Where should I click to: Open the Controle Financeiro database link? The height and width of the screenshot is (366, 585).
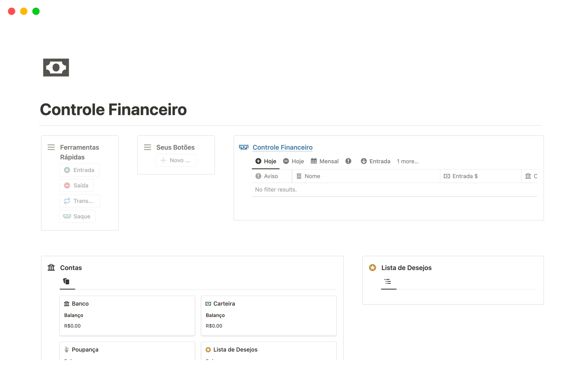282,147
